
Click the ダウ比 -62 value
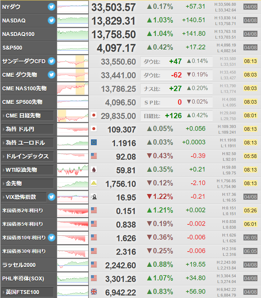point(177,75)
